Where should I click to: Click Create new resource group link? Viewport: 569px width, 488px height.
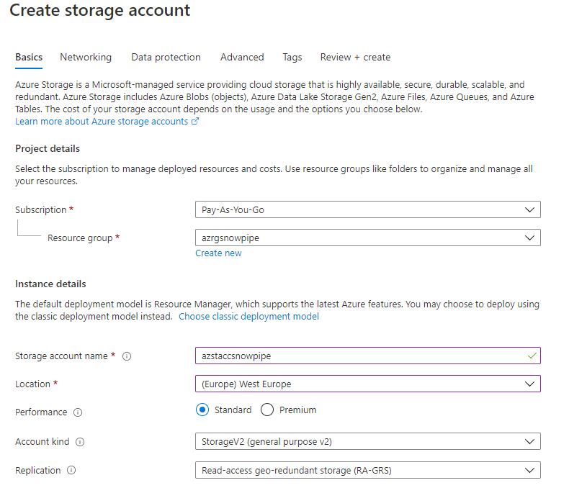(x=218, y=253)
